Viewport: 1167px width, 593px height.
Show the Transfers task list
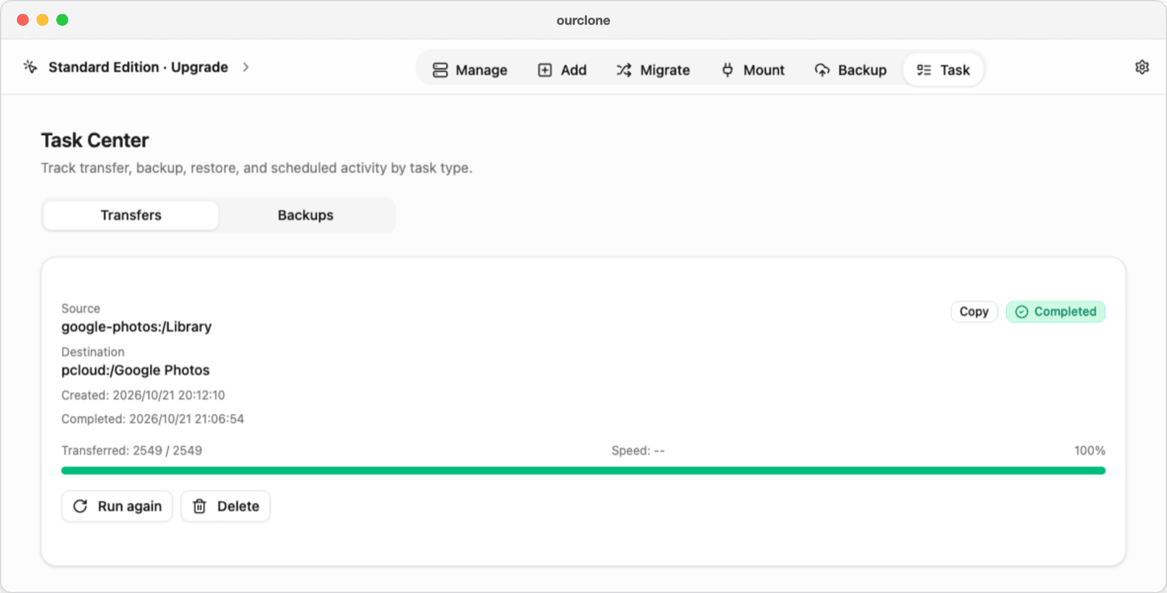point(131,215)
